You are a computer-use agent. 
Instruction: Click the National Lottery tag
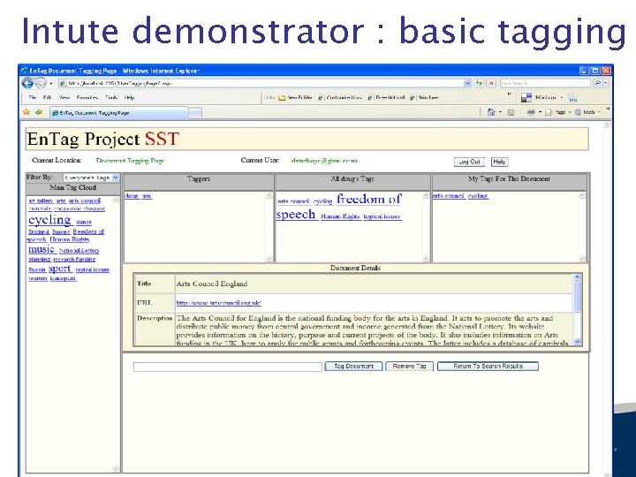coord(79,251)
